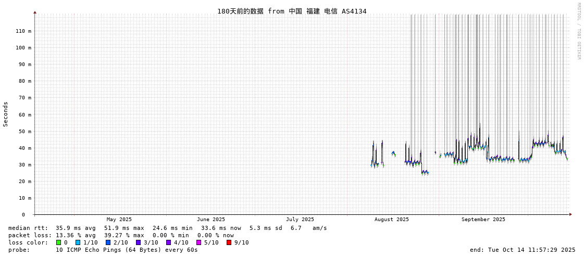Click the Seconds Y-axis label
This screenshot has width=584, height=257.
[x=6, y=114]
